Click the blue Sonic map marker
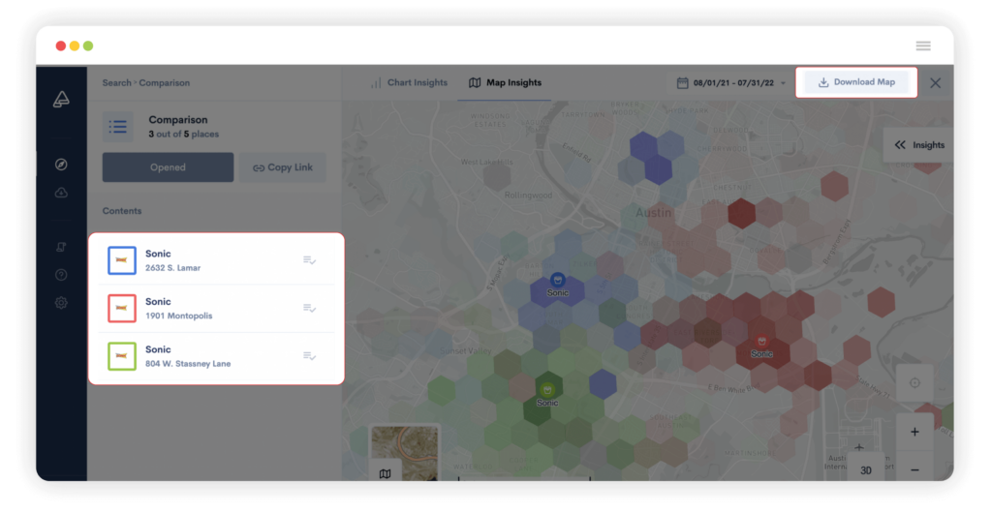 (x=557, y=280)
